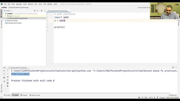The image size is (180, 101).
Task: Clear console output with trash icon
Action: 8,86
